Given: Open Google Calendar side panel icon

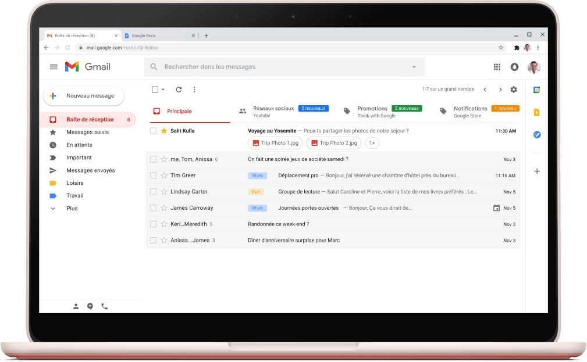Looking at the screenshot, I should pos(537,90).
